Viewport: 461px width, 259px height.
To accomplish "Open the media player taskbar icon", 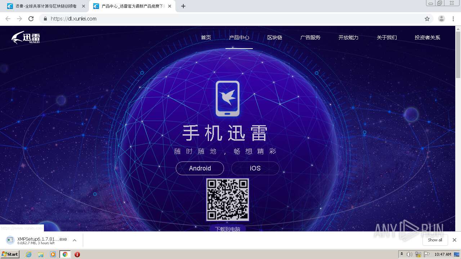I will pos(53,254).
